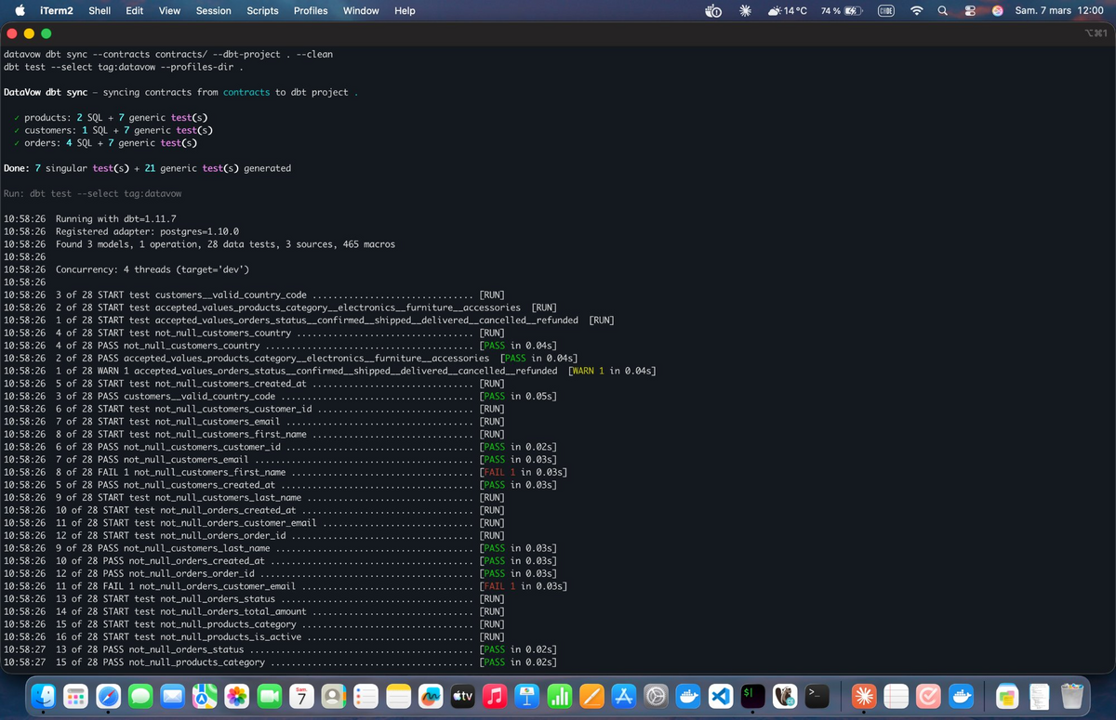Open the Apple menu
Image resolution: width=1116 pixels, height=720 pixels.
(x=19, y=10)
